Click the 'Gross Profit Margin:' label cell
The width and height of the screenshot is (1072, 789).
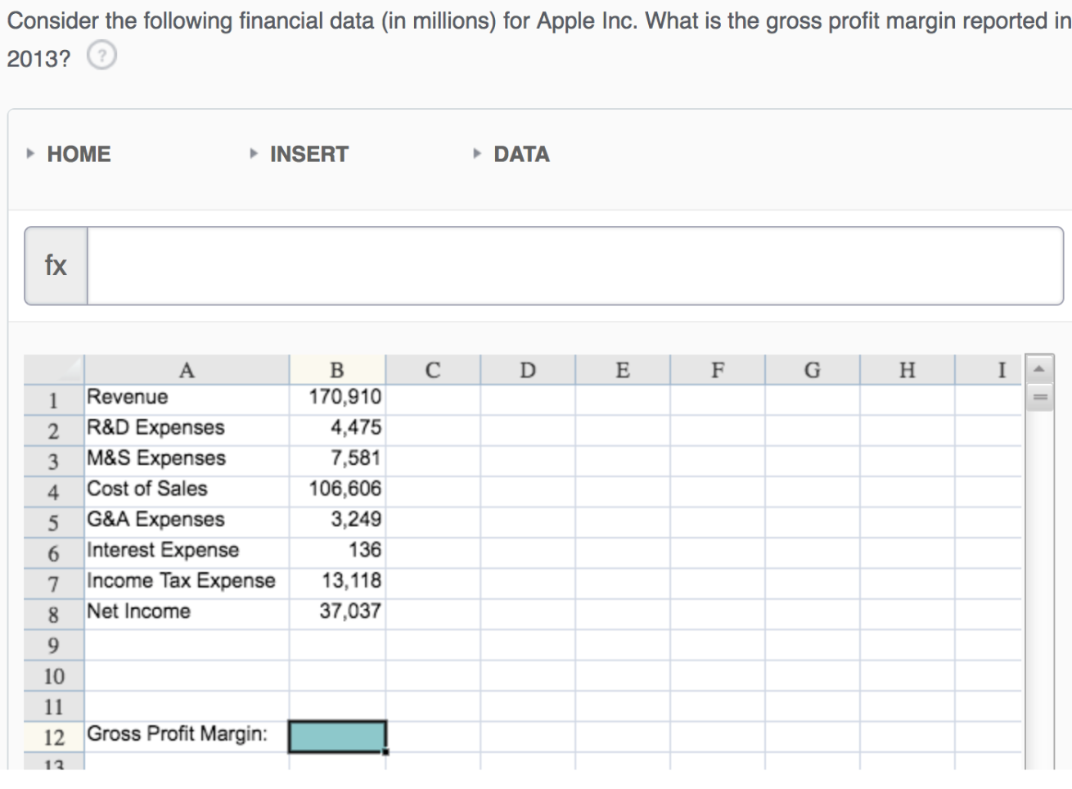coord(187,737)
